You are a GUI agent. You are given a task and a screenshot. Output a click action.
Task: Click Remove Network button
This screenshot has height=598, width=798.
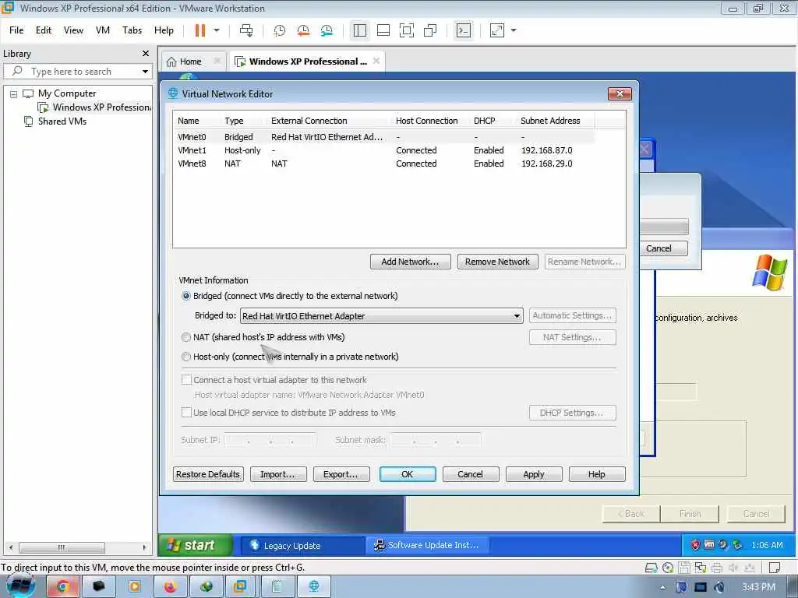click(497, 262)
